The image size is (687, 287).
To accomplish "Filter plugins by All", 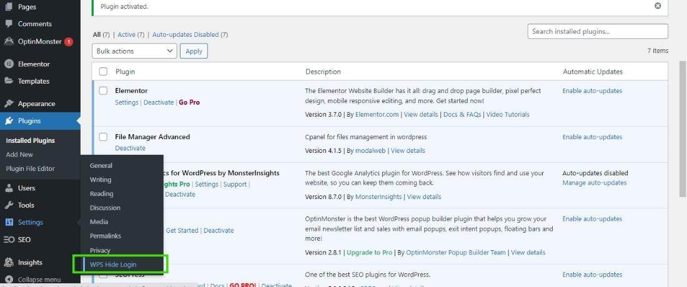I will pyautogui.click(x=97, y=34).
